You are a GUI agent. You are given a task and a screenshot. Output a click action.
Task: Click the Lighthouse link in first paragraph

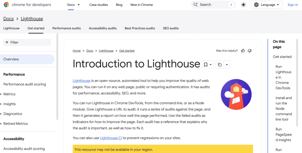[81, 81]
